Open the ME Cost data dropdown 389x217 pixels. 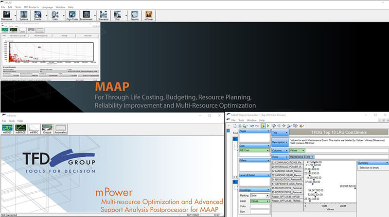[x=268, y=150]
